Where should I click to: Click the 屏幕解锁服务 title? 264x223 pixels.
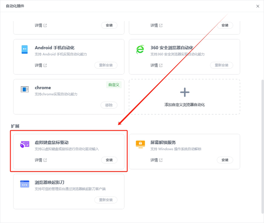[x=163, y=143]
